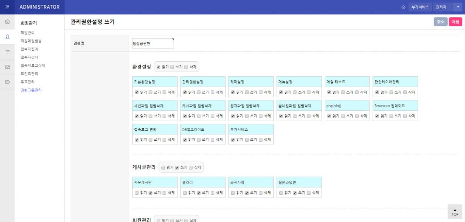Uncheck 쓰기 under 질문과답변
Image resolution: width=465 pixels, height=222 pixels.
click(295, 192)
